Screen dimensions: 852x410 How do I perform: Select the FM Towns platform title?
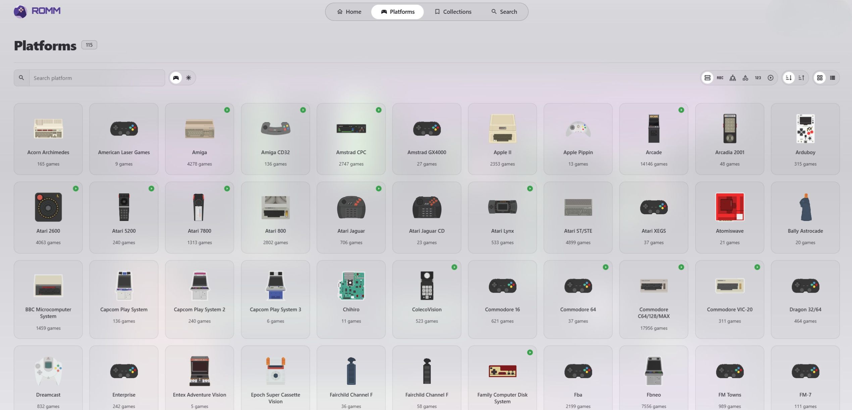click(730, 395)
